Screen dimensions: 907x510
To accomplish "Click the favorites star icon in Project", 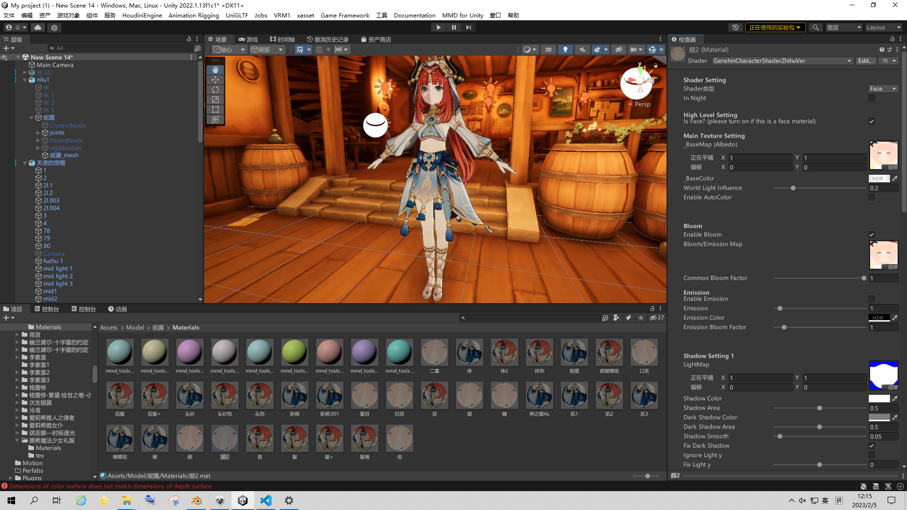I will coord(641,318).
